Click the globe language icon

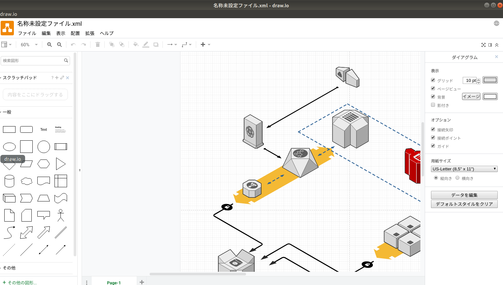point(496,23)
